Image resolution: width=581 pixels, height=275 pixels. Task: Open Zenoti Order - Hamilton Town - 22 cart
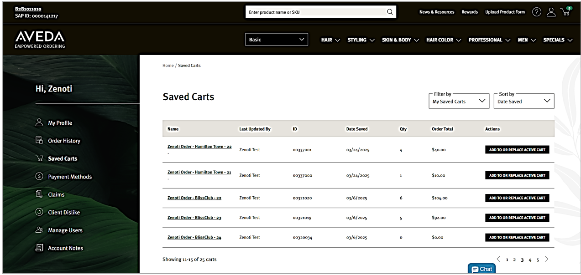pyautogui.click(x=199, y=147)
